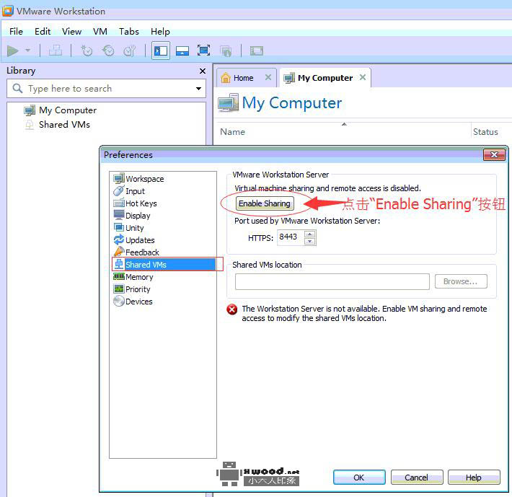Close the Preferences dialog
This screenshot has height=497, width=512.
494,155
